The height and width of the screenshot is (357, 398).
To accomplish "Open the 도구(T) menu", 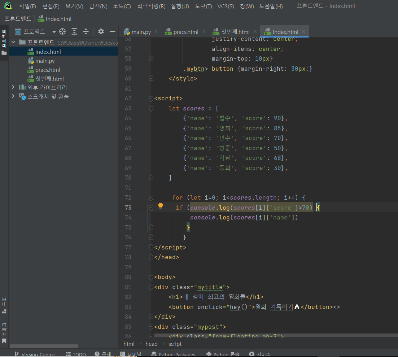I will 203,6.
